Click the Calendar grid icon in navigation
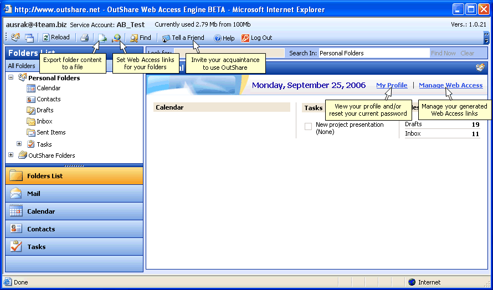This screenshot has width=493, height=290. click(x=16, y=211)
